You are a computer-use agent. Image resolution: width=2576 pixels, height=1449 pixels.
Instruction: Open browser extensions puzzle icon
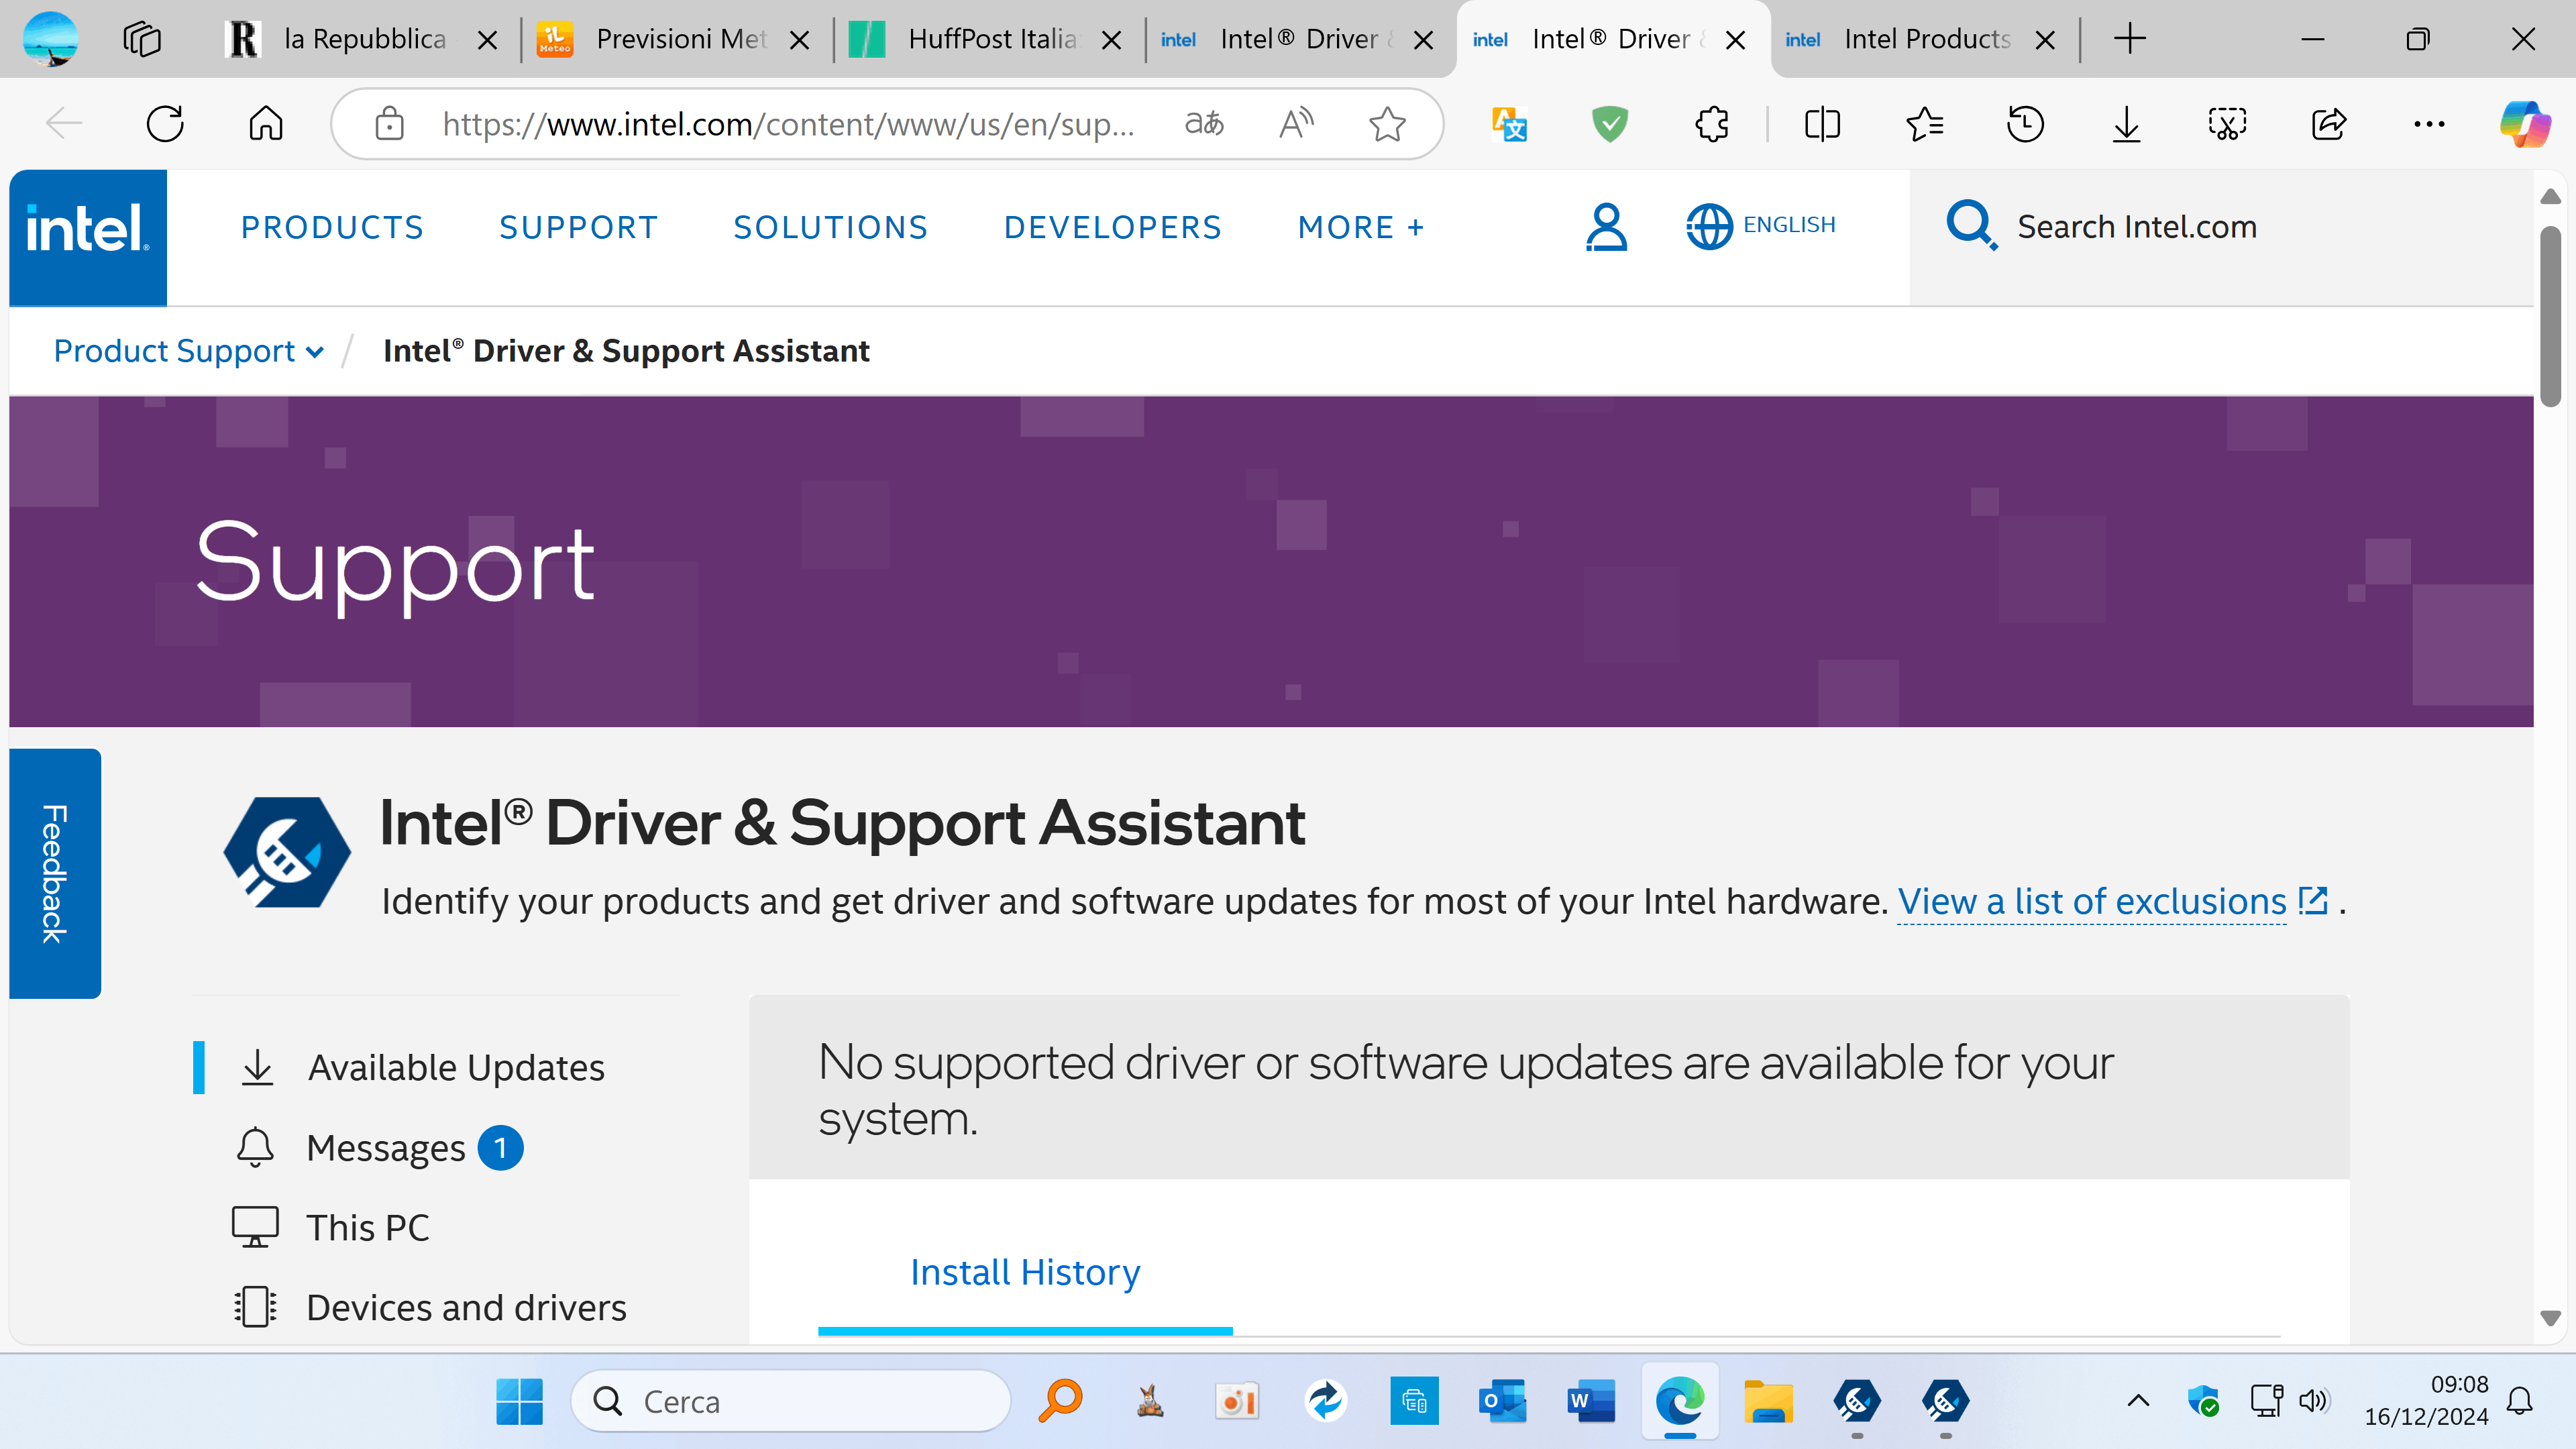[x=1712, y=124]
